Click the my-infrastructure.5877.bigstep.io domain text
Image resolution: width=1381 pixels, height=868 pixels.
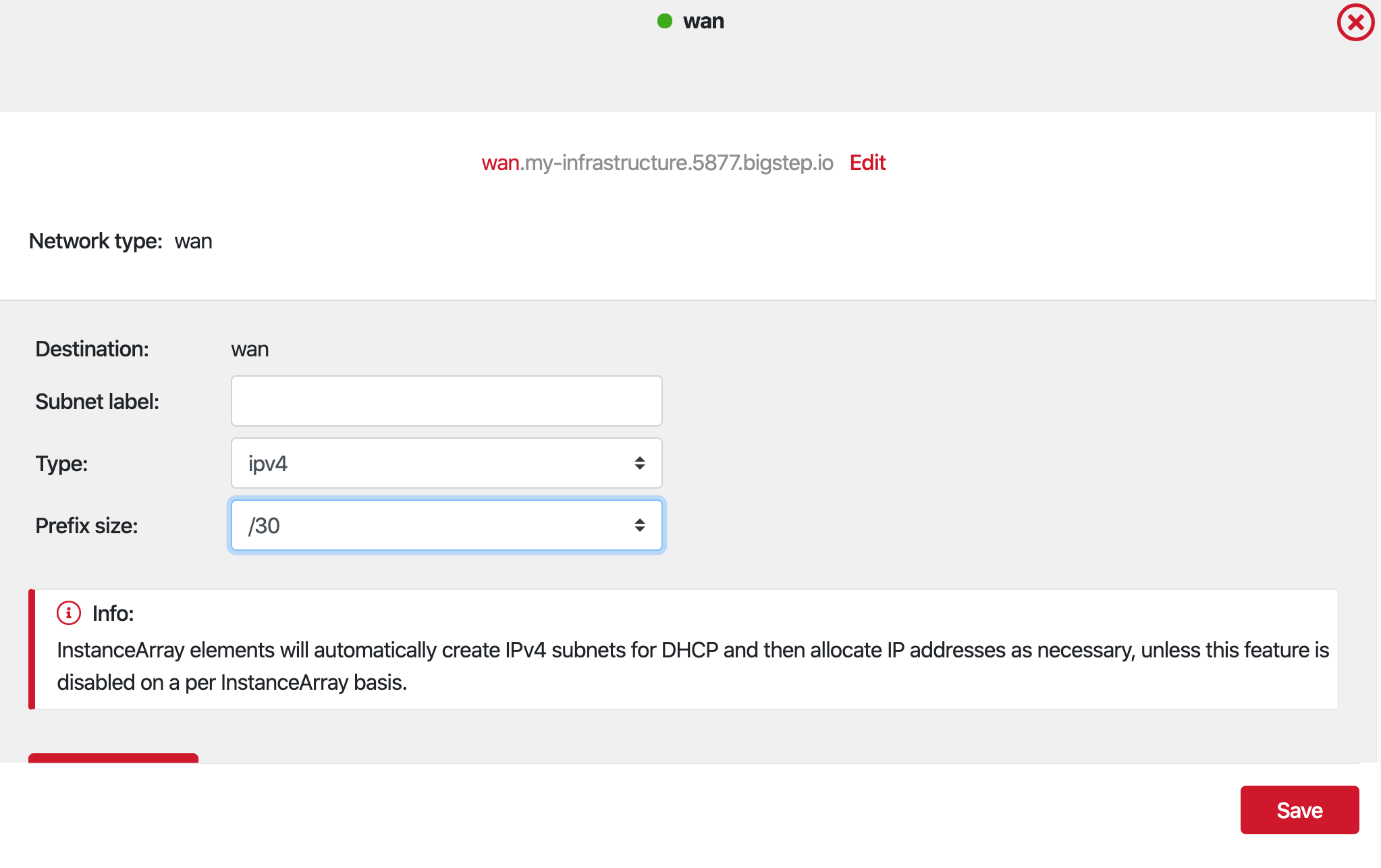pyautogui.click(x=677, y=163)
